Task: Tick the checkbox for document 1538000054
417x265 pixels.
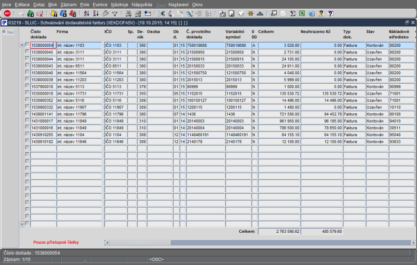Action: [x=28, y=45]
